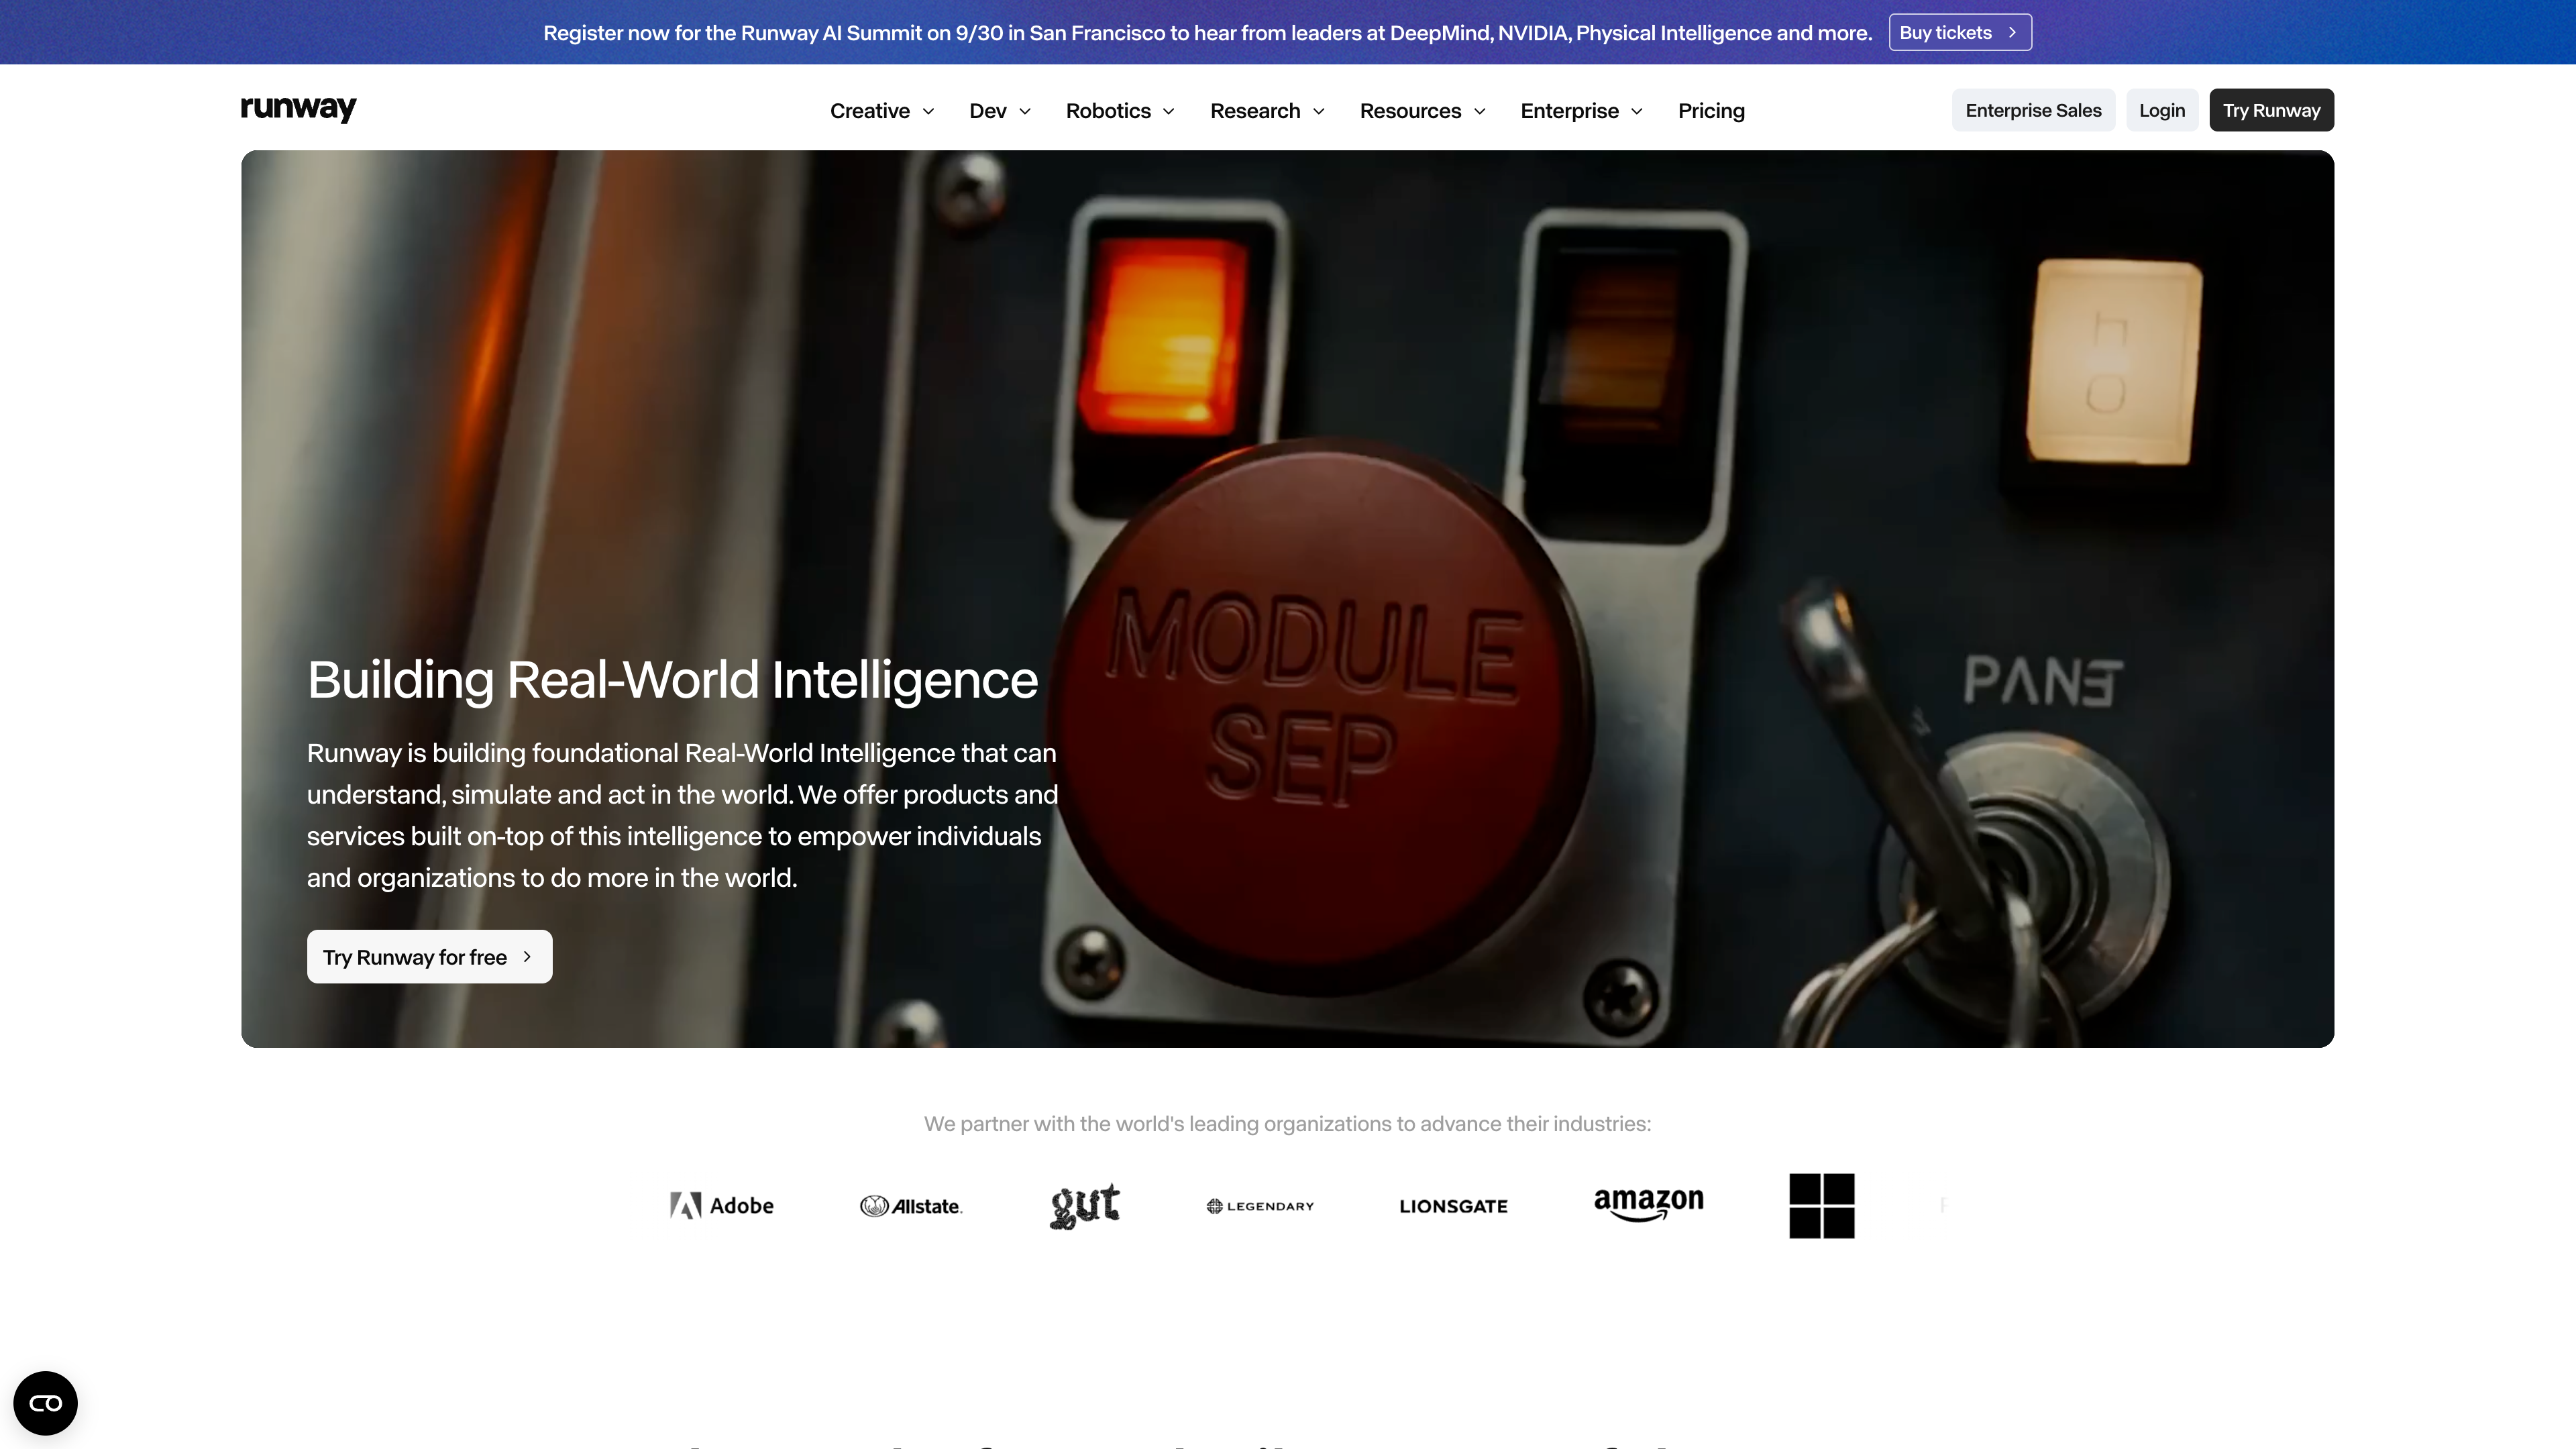Click the Enterprise Sales button
This screenshot has width=2576, height=1449.
(2033, 110)
